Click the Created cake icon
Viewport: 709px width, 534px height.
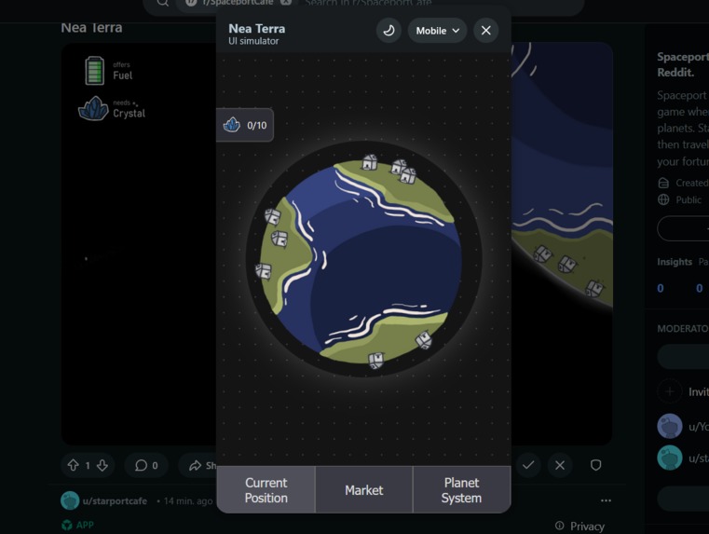coord(663,183)
